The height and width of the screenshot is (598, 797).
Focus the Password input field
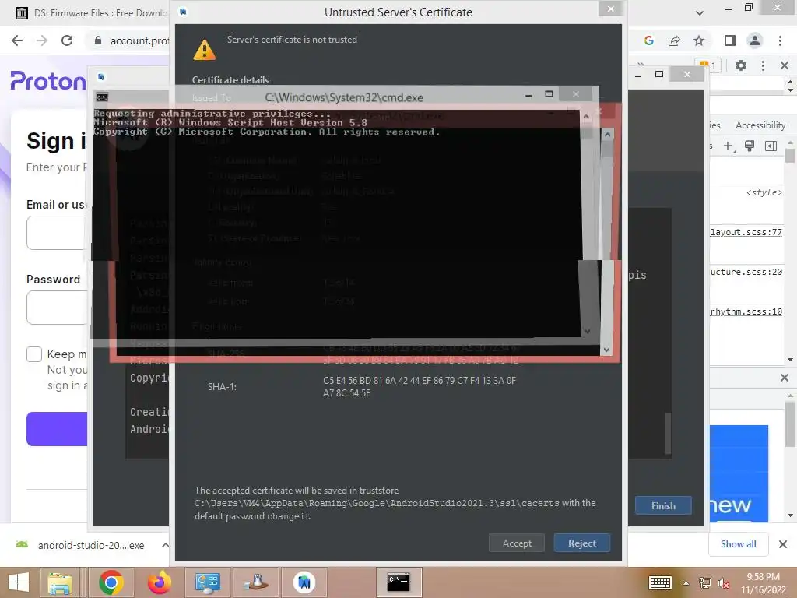pyautogui.click(x=57, y=308)
